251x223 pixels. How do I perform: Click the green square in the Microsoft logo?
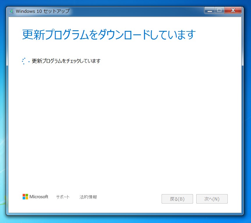pos(27,196)
